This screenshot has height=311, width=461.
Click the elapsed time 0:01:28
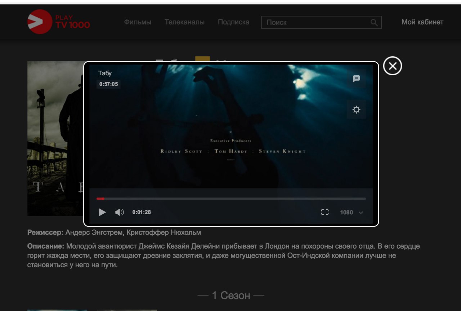click(142, 212)
